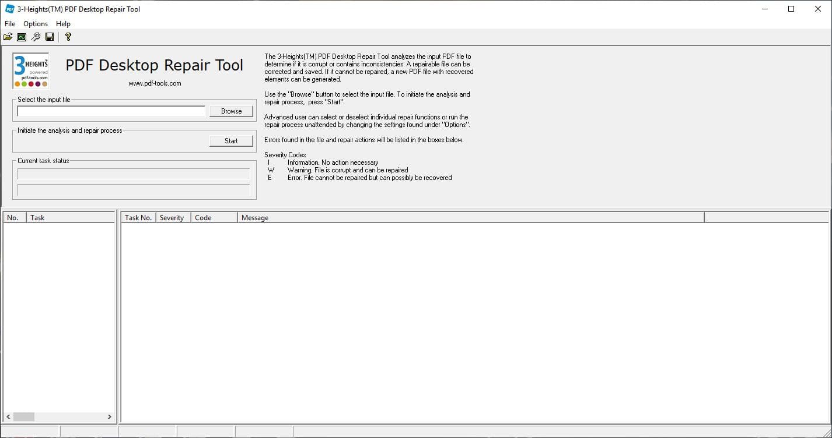Viewport: 832px width, 438px height.
Task: Click the input file path field
Action: click(x=111, y=111)
